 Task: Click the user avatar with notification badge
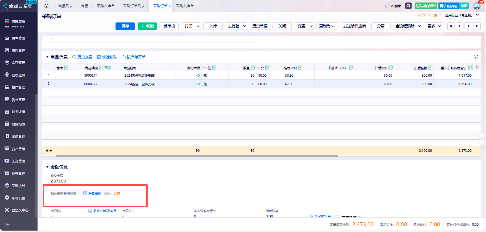[477, 6]
